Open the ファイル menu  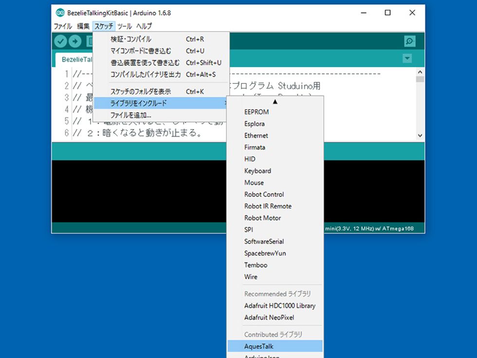pyautogui.click(x=63, y=26)
